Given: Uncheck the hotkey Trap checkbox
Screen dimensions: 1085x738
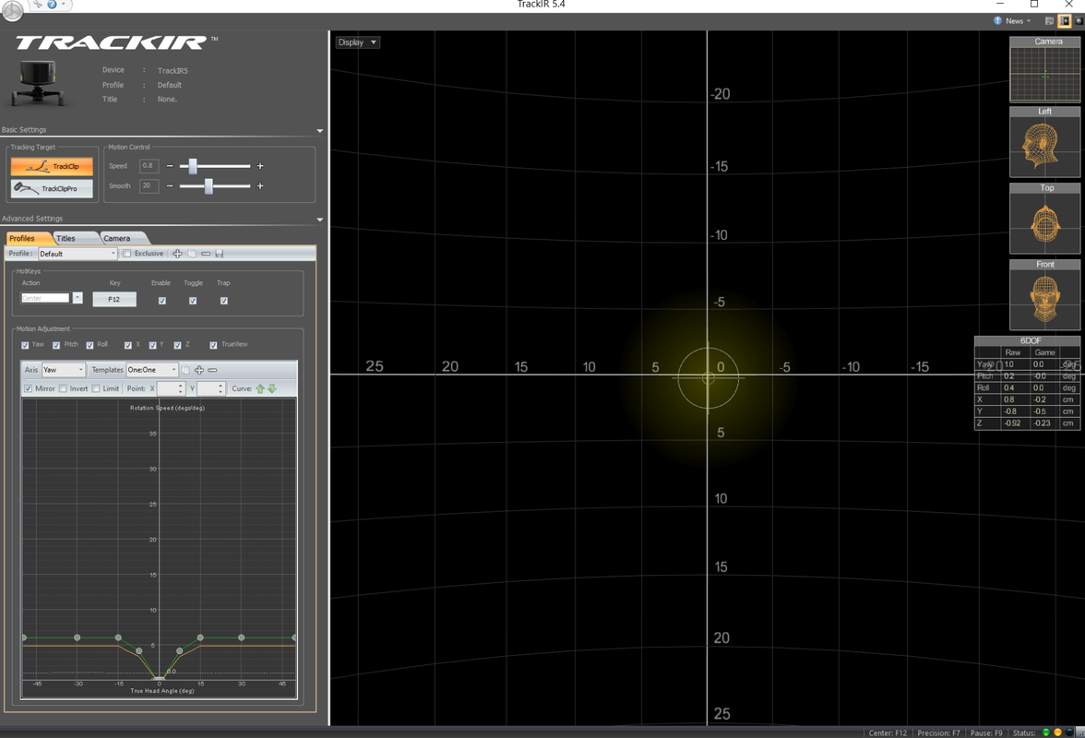Looking at the screenshot, I should 223,301.
